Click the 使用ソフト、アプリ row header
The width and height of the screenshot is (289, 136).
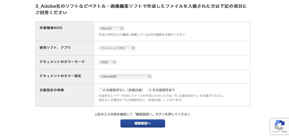55,48
